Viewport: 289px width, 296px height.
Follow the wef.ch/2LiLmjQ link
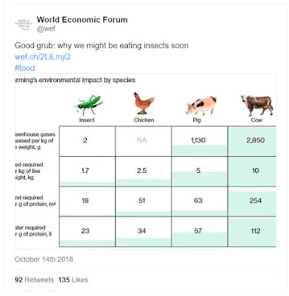(x=42, y=57)
